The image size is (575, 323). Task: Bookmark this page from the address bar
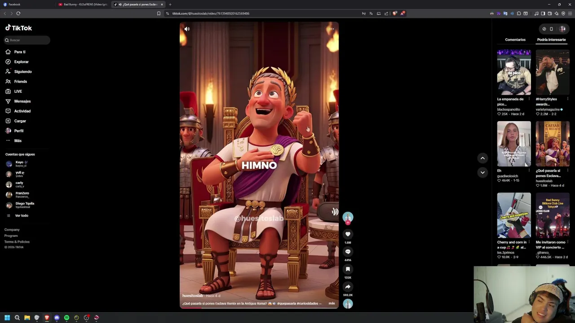159,13
